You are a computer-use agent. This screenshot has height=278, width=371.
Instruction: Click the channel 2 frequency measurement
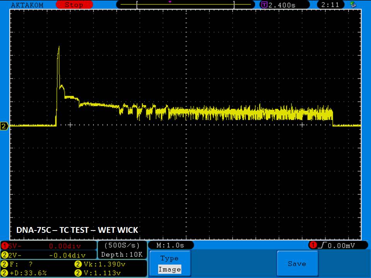(23, 264)
